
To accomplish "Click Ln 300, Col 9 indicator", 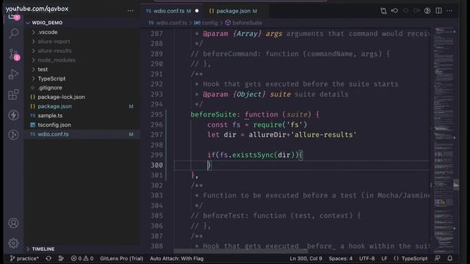I will click(x=305, y=258).
